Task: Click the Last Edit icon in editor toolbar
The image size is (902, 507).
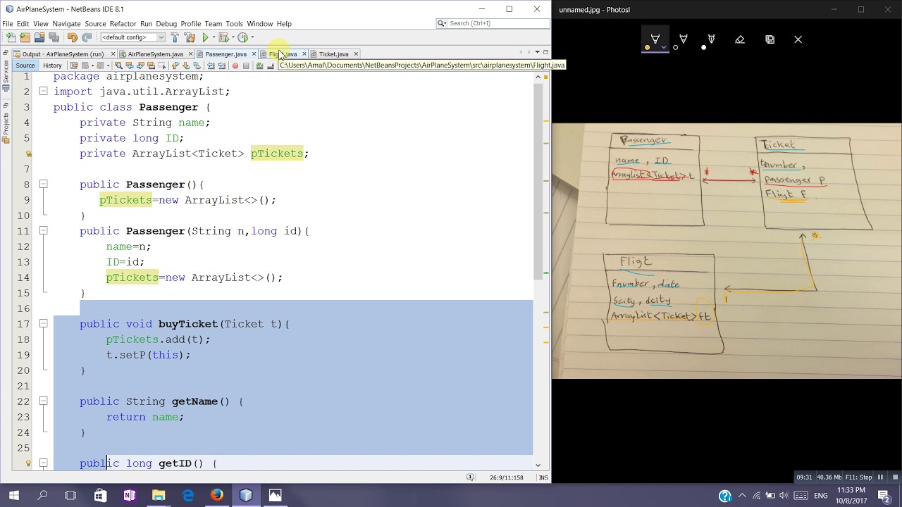Action: click(74, 65)
